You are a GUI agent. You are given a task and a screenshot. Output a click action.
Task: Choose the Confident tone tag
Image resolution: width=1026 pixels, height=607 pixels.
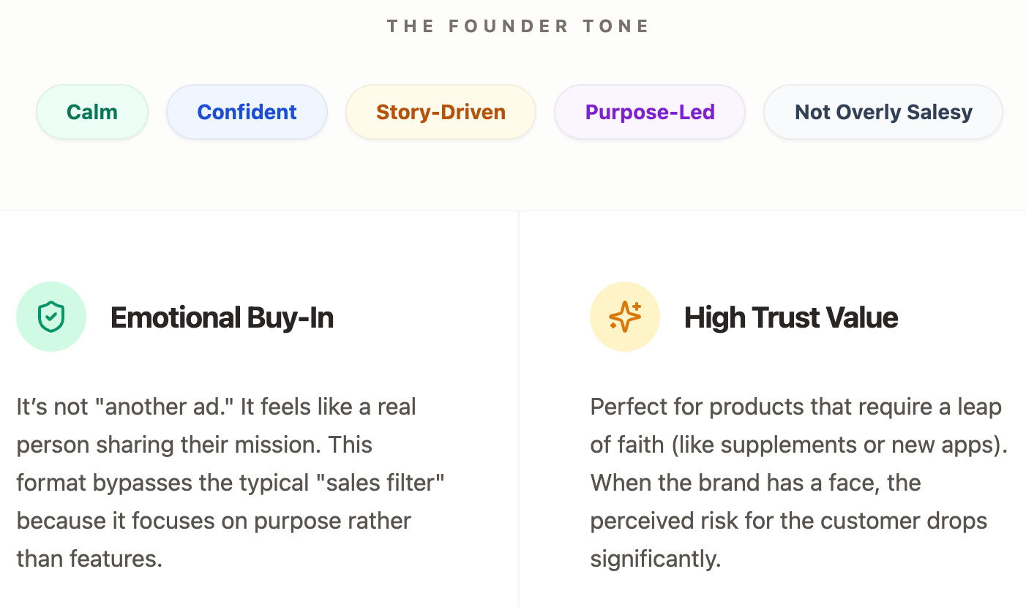(x=247, y=112)
